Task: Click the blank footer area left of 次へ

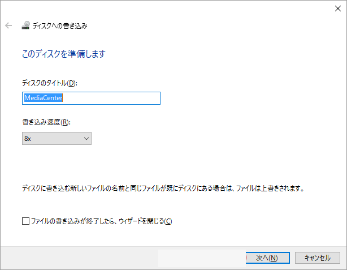Action: 113,258
